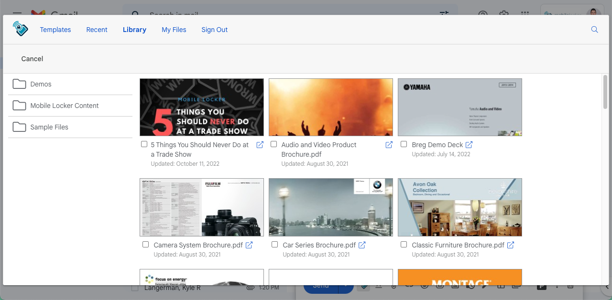Screen dimensions: 612x300
Task: Click 'Updated: July 14, 2022' text
Action: pyautogui.click(x=441, y=154)
